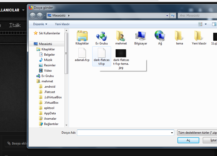
Task: Select the Bilgisayar computer icon
Action: pyautogui.click(x=140, y=36)
